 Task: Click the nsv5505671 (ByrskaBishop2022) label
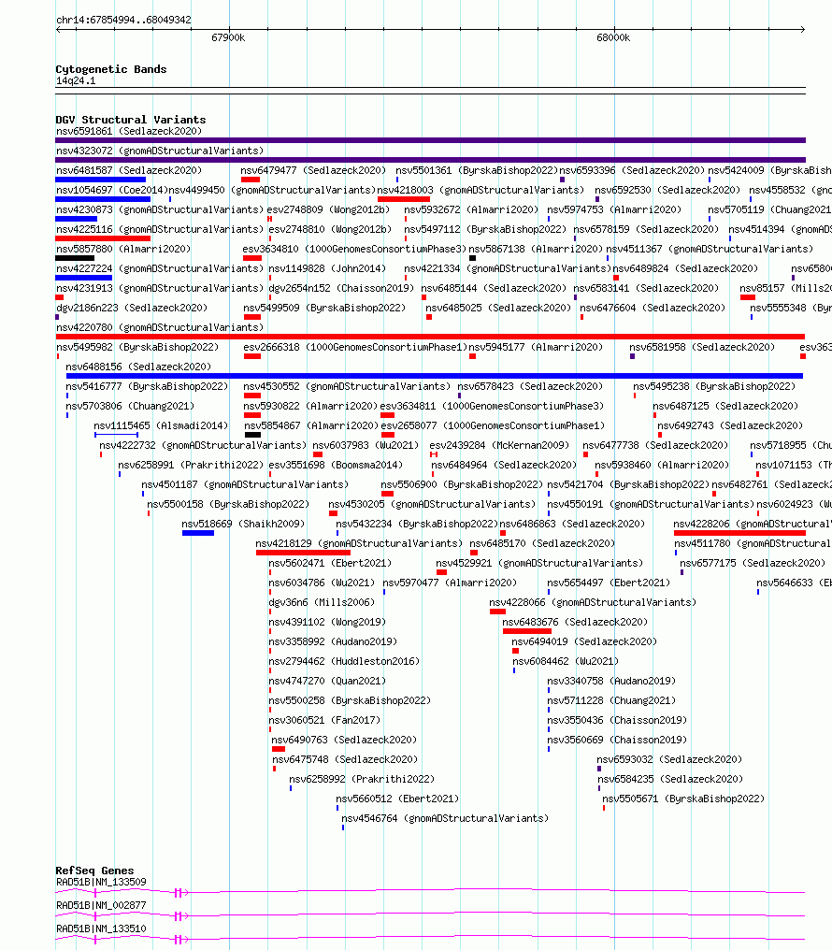coord(683,799)
